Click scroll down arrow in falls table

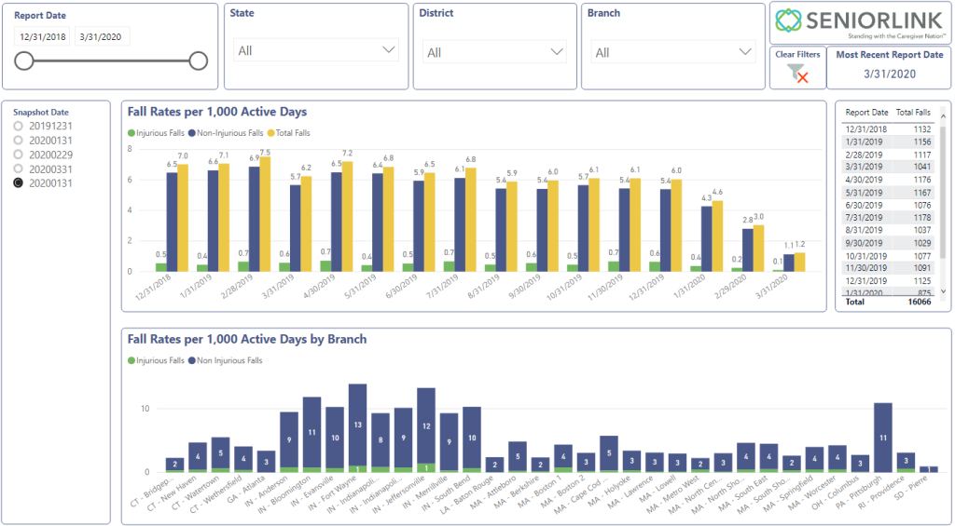tap(944, 291)
